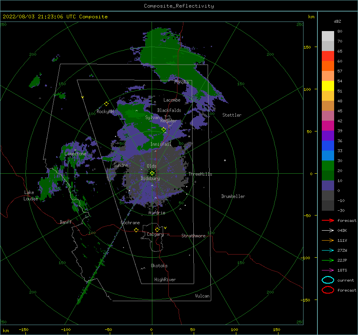Select the red 65–60 dBZ swatch

point(328,56)
